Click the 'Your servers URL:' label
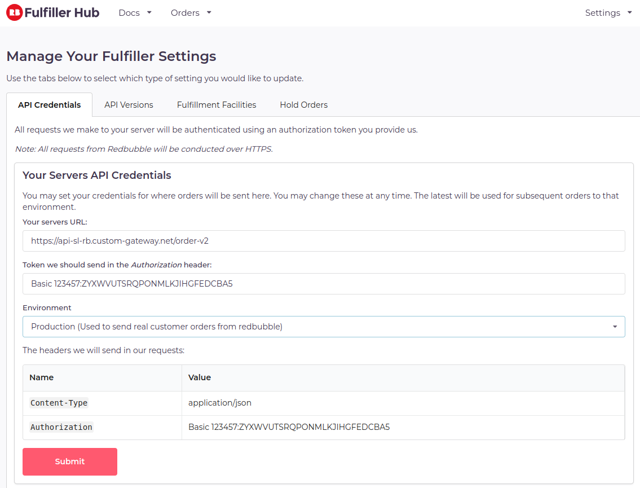Screen dimensions: 640x488 point(55,222)
